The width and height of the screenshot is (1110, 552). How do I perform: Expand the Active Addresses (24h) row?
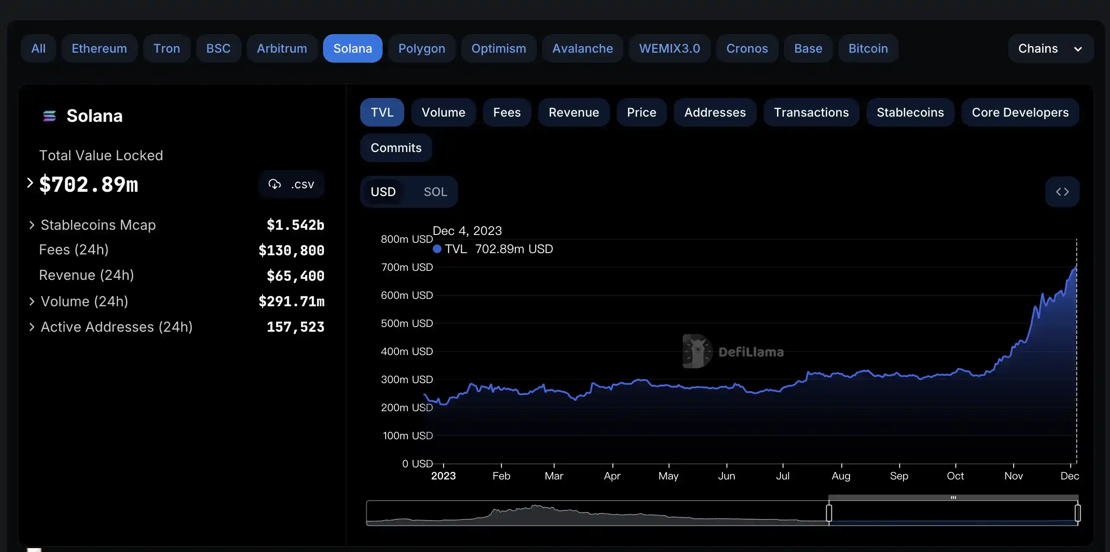coord(32,327)
